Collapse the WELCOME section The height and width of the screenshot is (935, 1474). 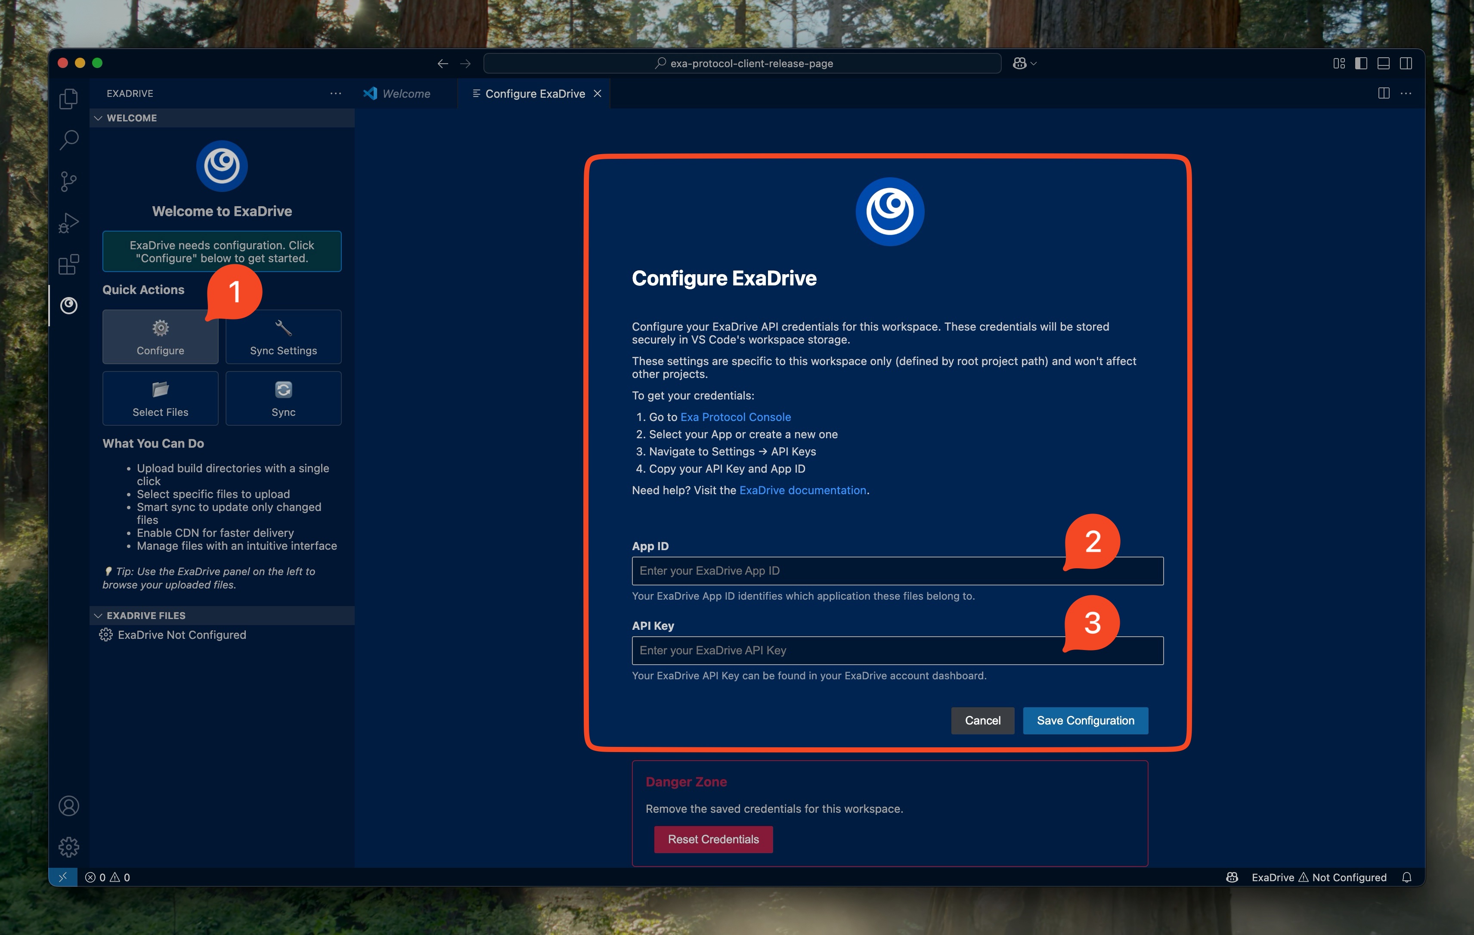tap(222, 118)
